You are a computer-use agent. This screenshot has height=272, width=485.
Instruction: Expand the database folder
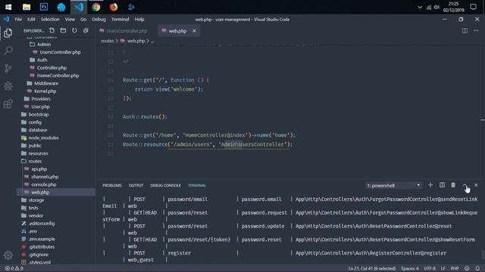[38, 130]
